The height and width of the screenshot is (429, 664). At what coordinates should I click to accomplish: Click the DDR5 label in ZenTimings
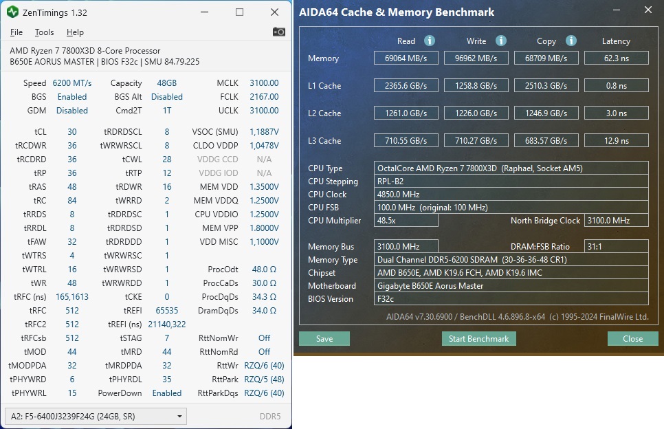coord(269,417)
